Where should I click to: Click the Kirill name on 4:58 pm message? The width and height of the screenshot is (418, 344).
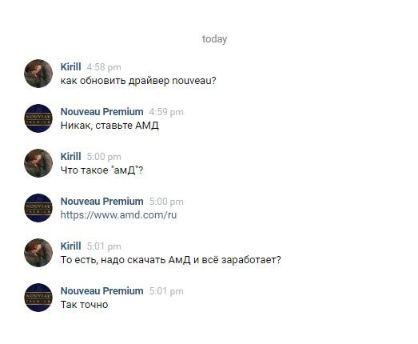coord(70,66)
